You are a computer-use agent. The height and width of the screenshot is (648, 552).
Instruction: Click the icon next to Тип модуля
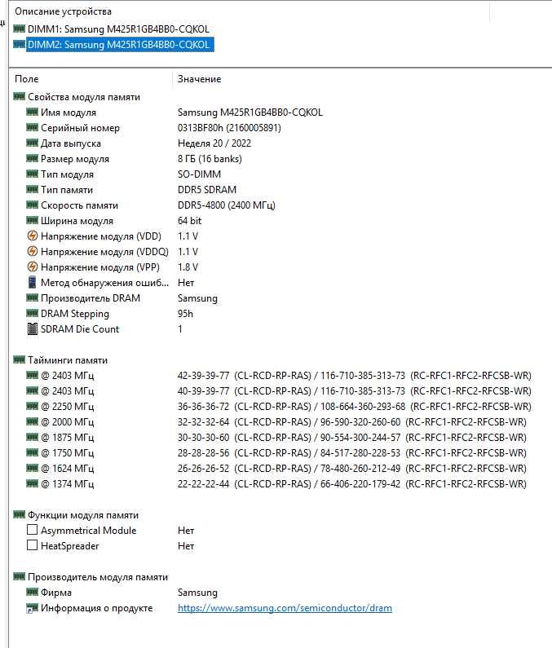point(32,174)
